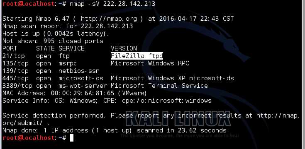Click the SERVICE column header
The image size is (305, 149).
click(x=71, y=48)
